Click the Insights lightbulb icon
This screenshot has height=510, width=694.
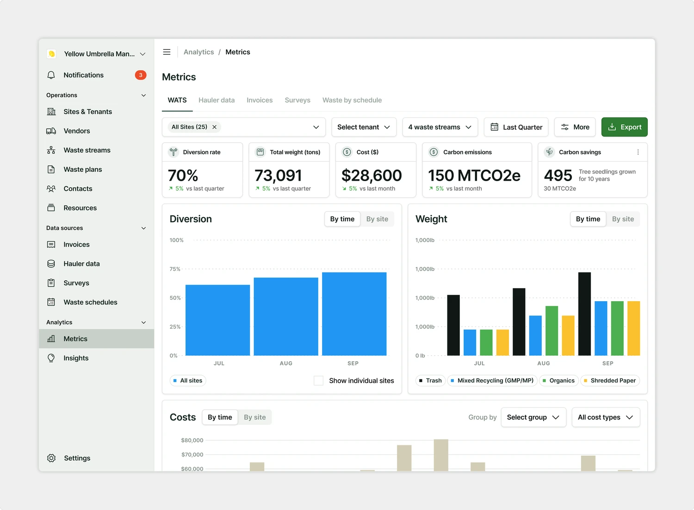pos(51,358)
